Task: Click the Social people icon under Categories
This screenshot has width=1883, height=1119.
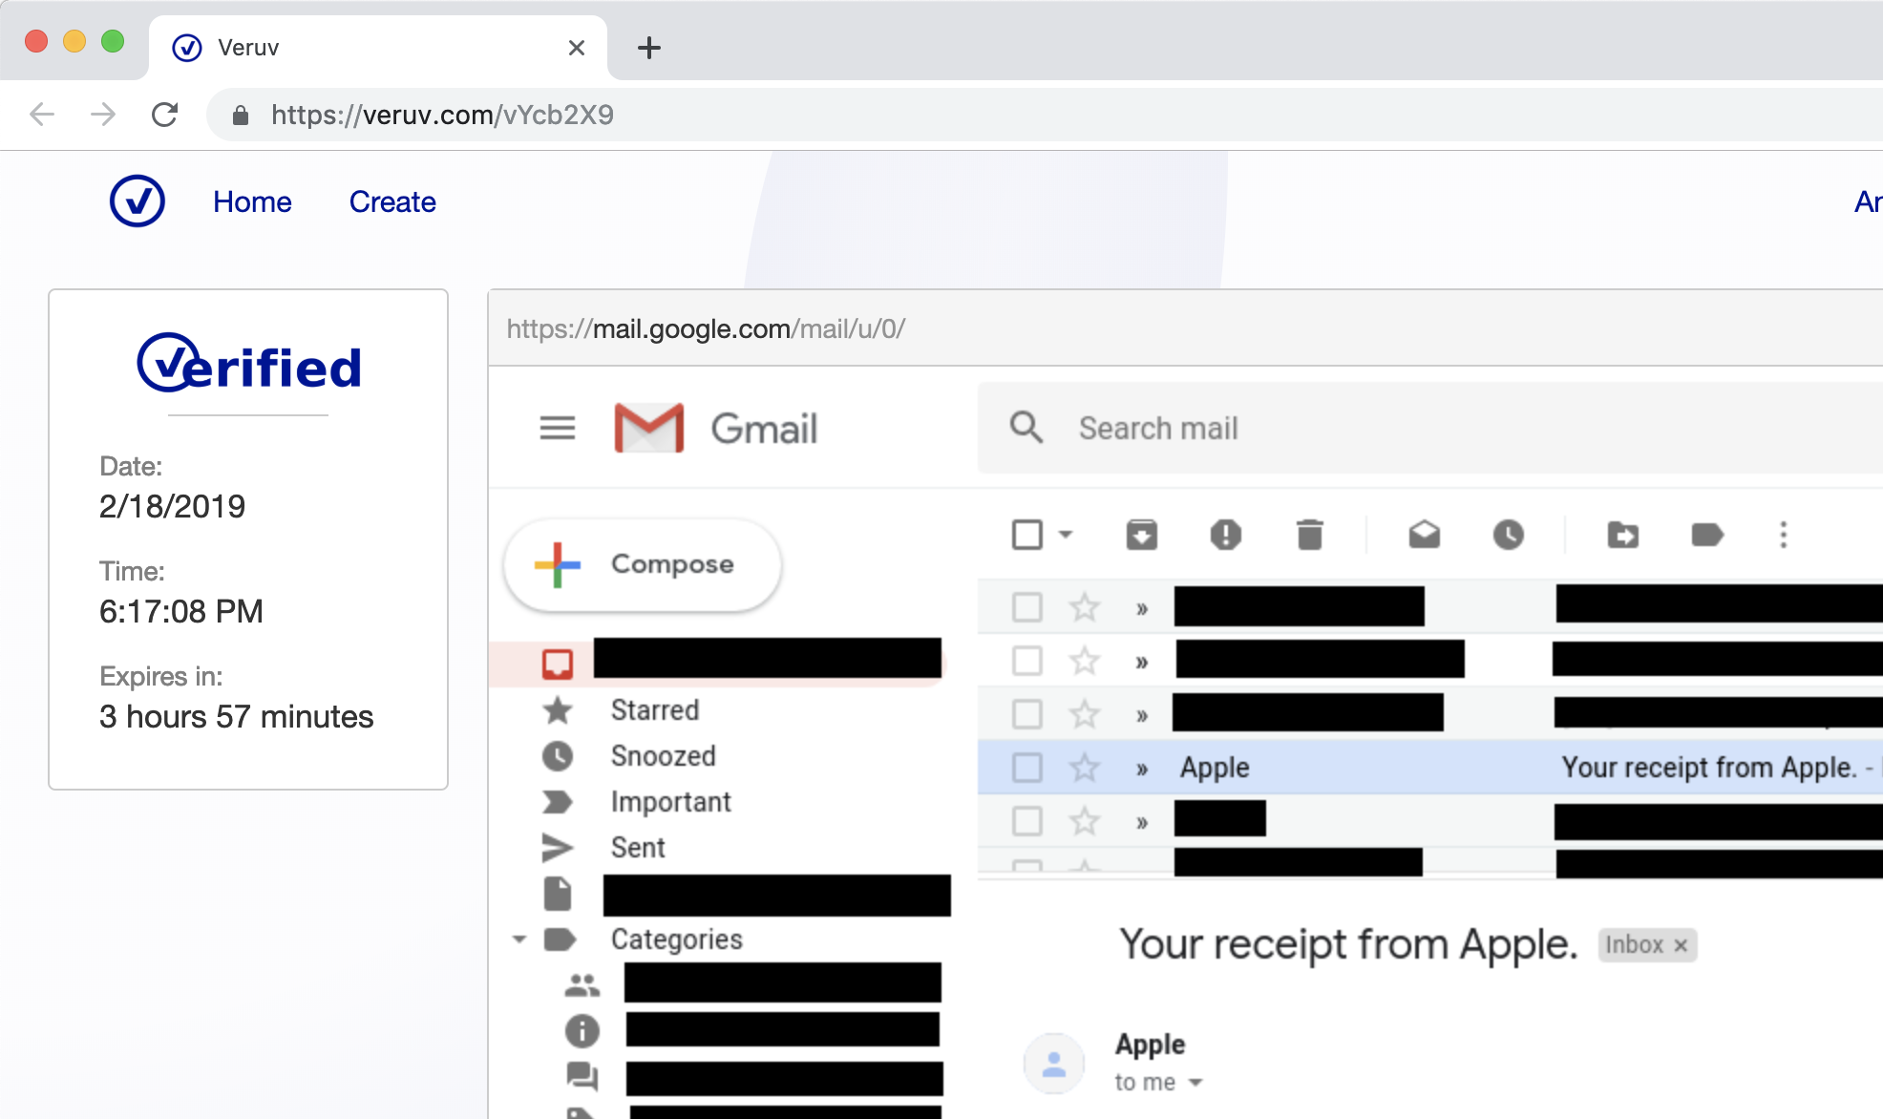Action: tap(582, 984)
